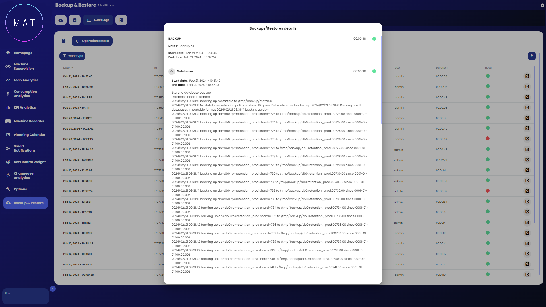Go to KPI Analytics page
Viewport: 546px width, 307px height.
click(24, 107)
